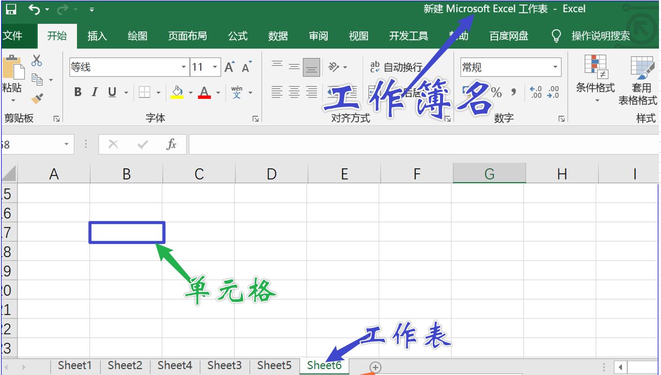Click the 操作说明搜索 search box
661x375 pixels.
(x=600, y=36)
